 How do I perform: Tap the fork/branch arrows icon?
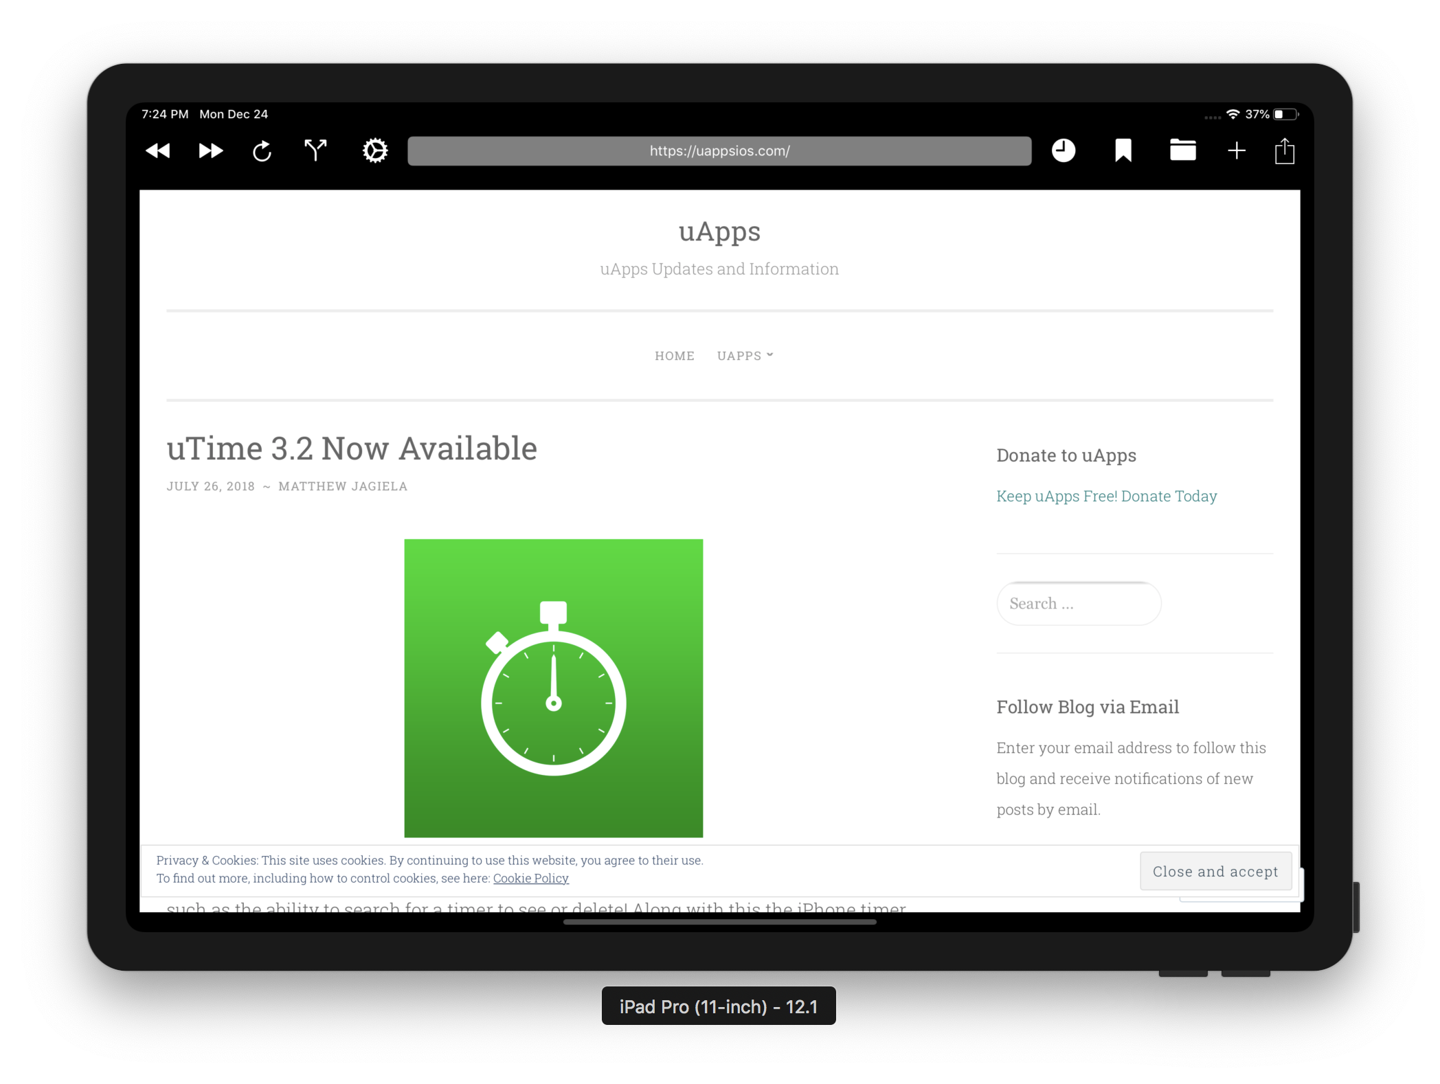click(x=315, y=150)
